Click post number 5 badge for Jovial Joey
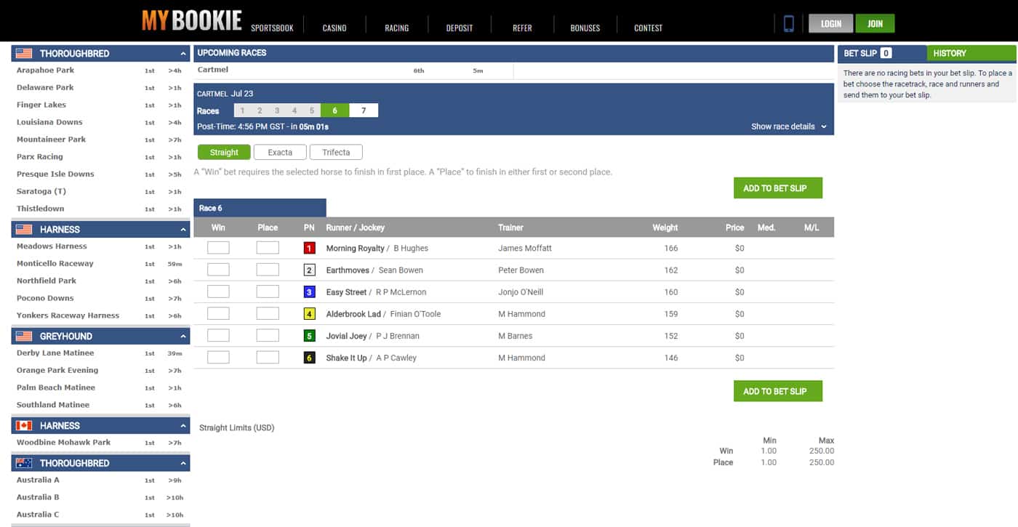Image resolution: width=1018 pixels, height=527 pixels. click(309, 336)
